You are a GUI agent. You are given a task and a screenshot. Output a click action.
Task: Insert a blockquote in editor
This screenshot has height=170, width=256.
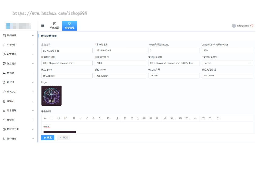click(x=45, y=118)
